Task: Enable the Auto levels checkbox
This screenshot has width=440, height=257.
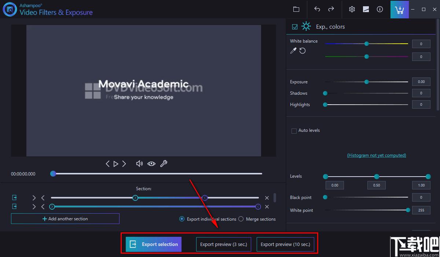Action: point(294,131)
